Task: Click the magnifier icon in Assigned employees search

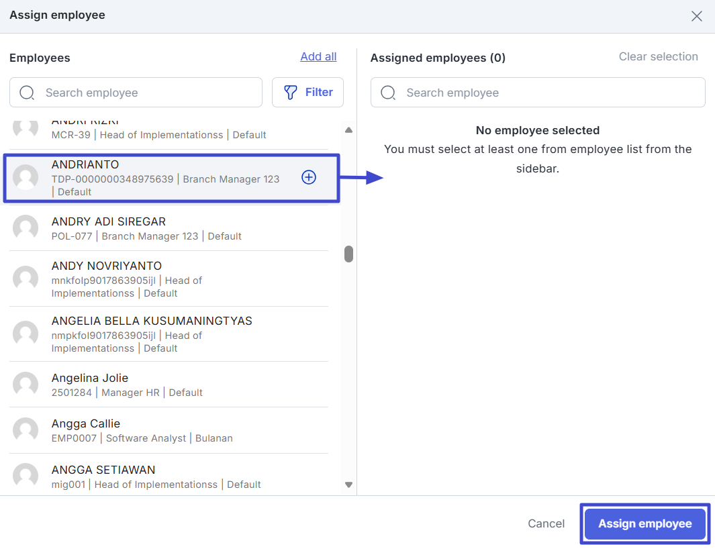Action: (388, 93)
